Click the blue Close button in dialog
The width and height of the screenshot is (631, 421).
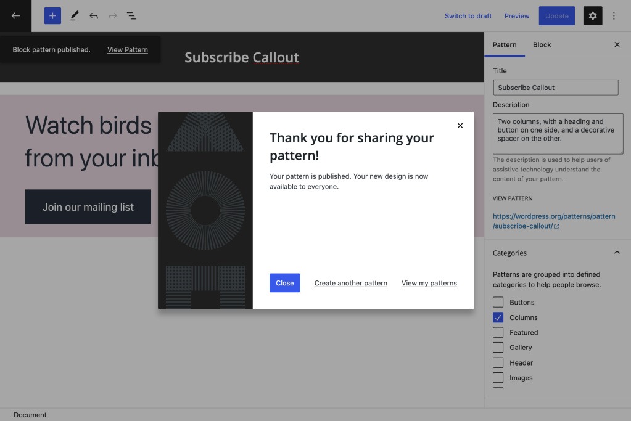(284, 283)
